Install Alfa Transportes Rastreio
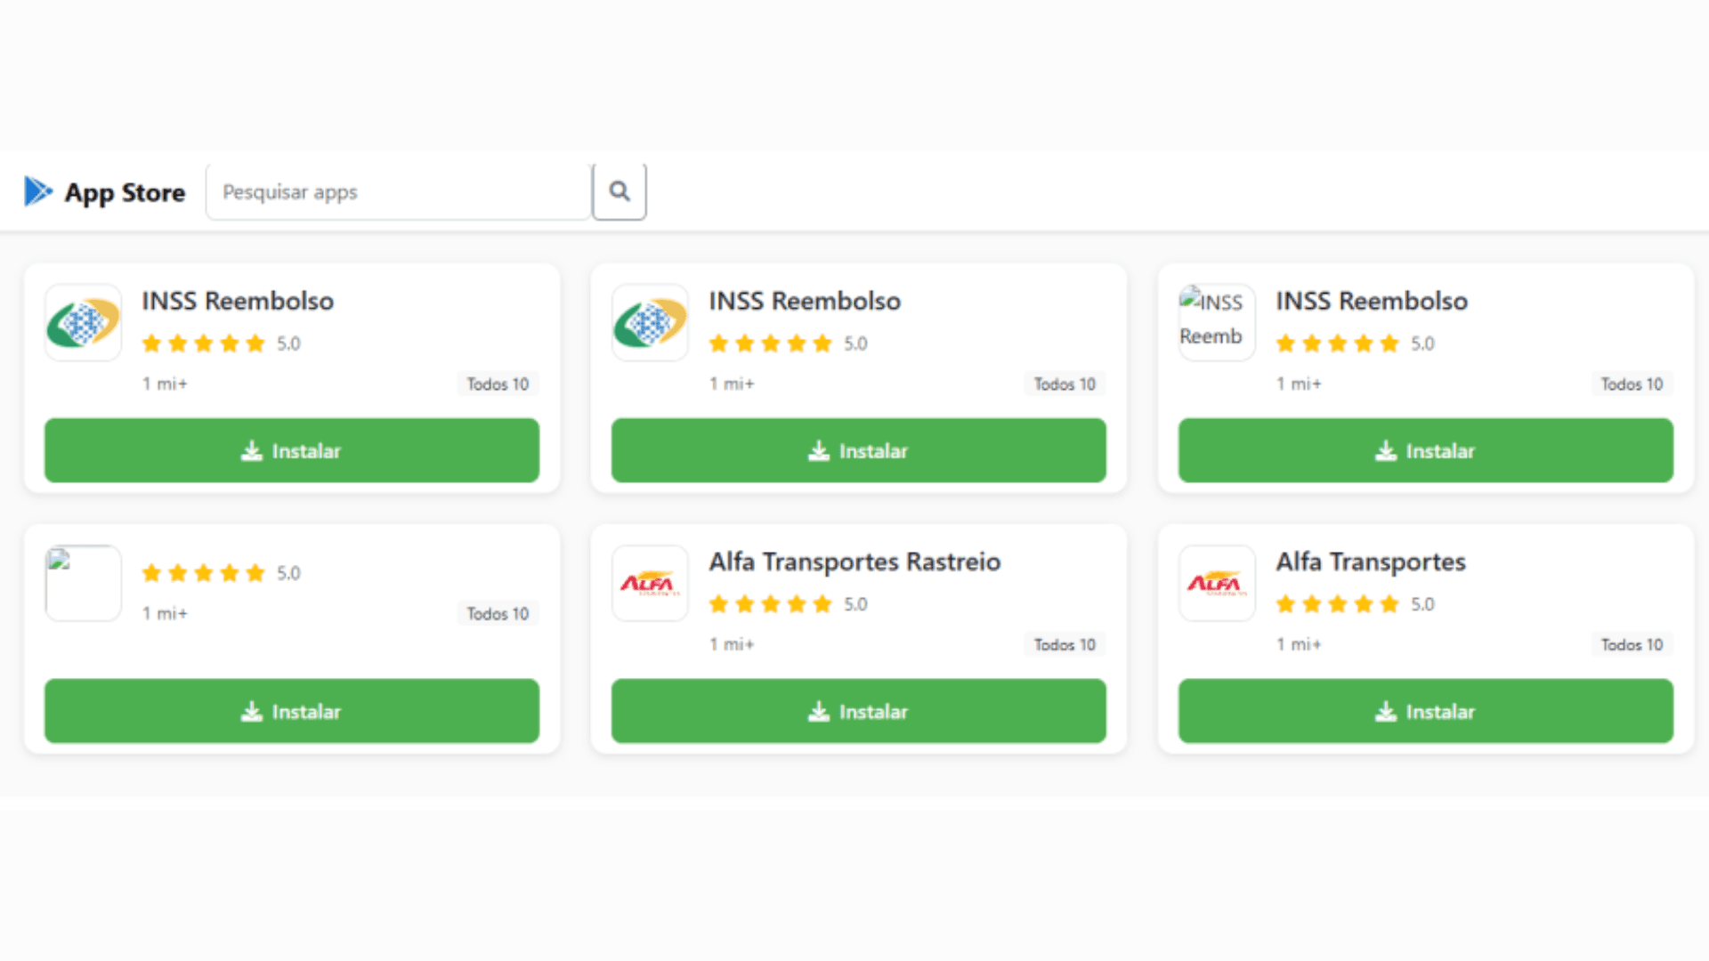The height and width of the screenshot is (961, 1709). coord(858,712)
